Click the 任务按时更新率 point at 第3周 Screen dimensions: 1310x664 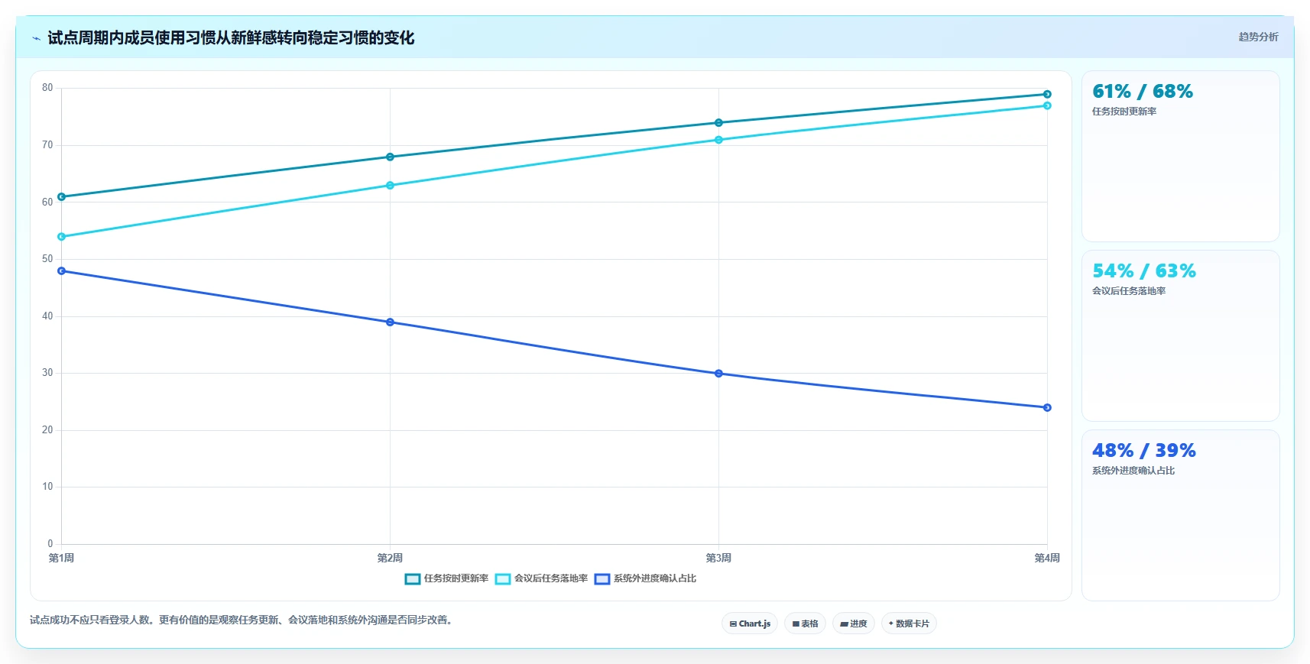click(x=718, y=123)
